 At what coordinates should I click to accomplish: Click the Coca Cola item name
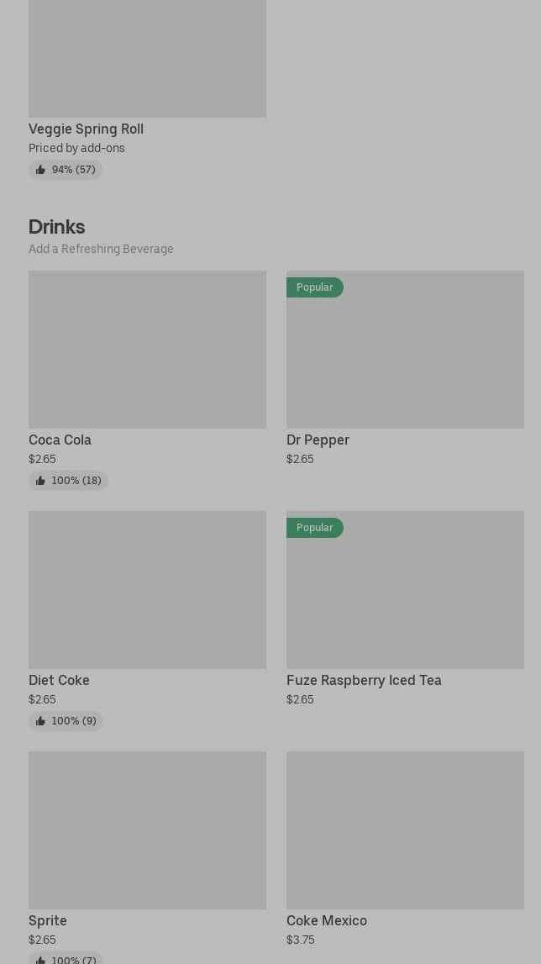[x=60, y=440]
